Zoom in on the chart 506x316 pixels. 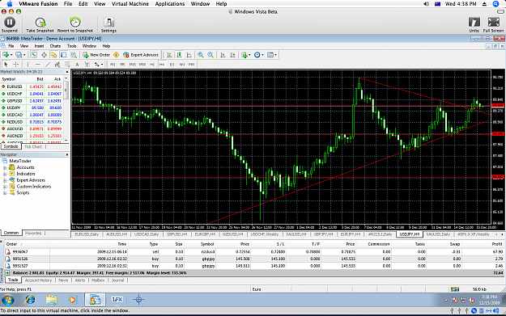pyautogui.click(x=201, y=55)
